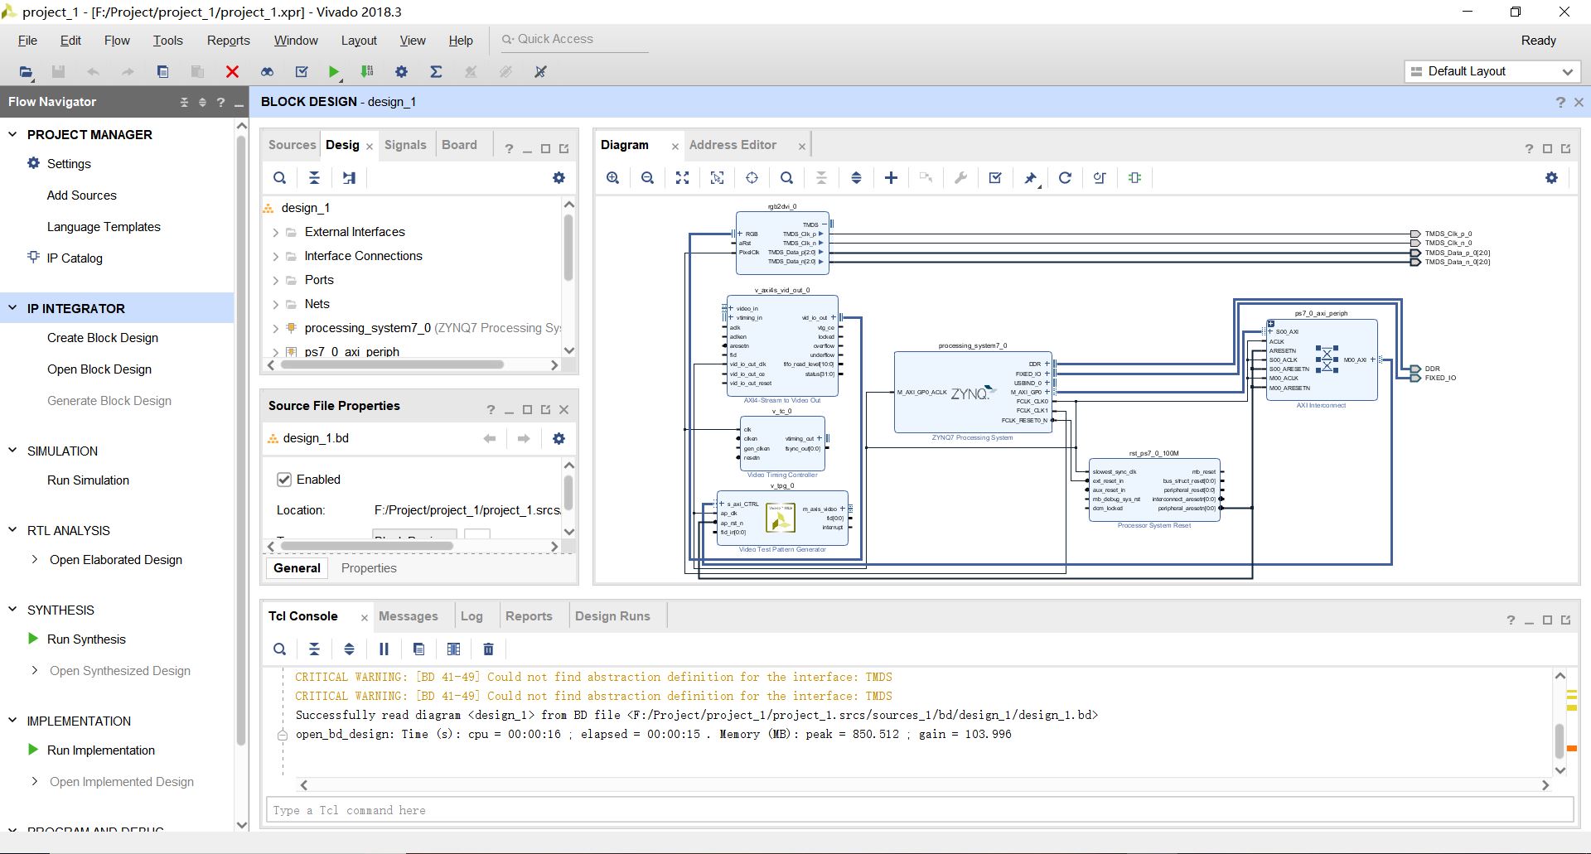Click the pin icon in Diagram toolbar
This screenshot has width=1591, height=854.
click(1030, 178)
